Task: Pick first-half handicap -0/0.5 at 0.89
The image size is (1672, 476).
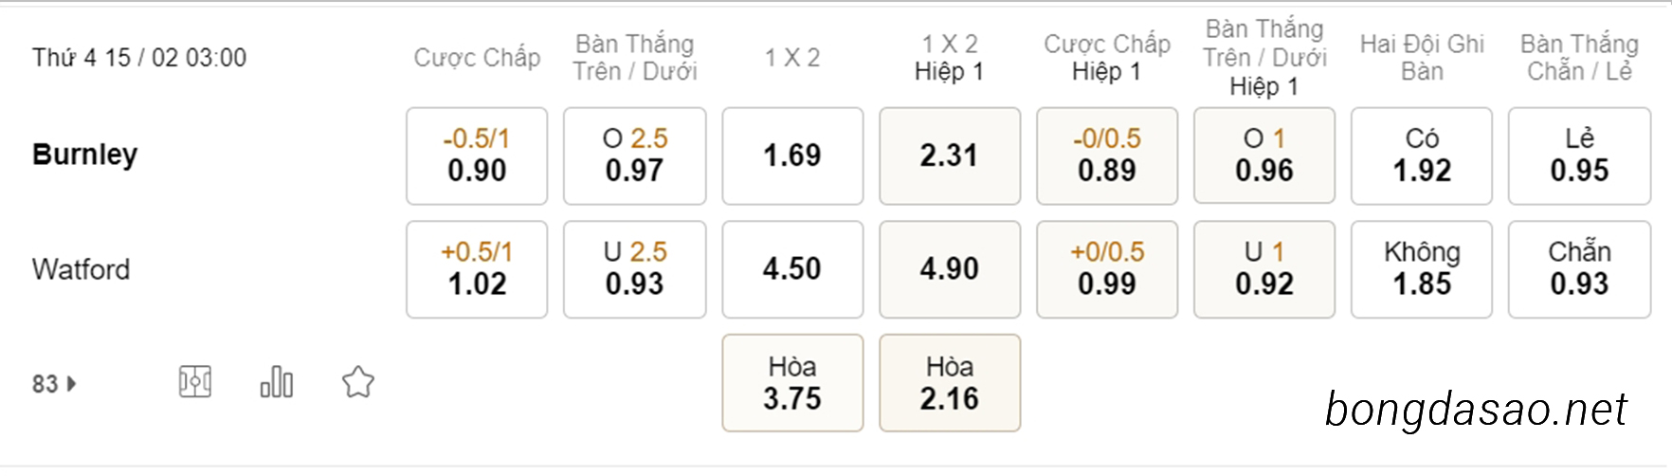Action: coord(1107,156)
